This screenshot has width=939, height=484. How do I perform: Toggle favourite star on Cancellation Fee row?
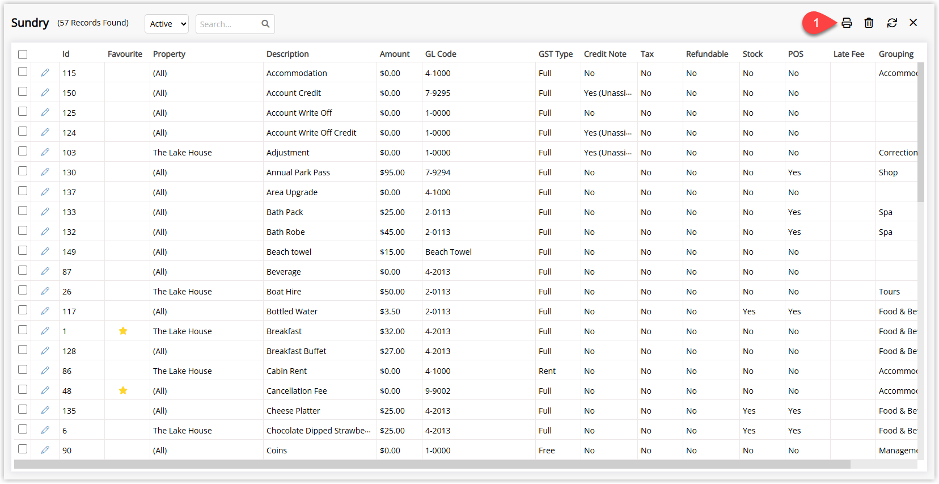coord(123,390)
